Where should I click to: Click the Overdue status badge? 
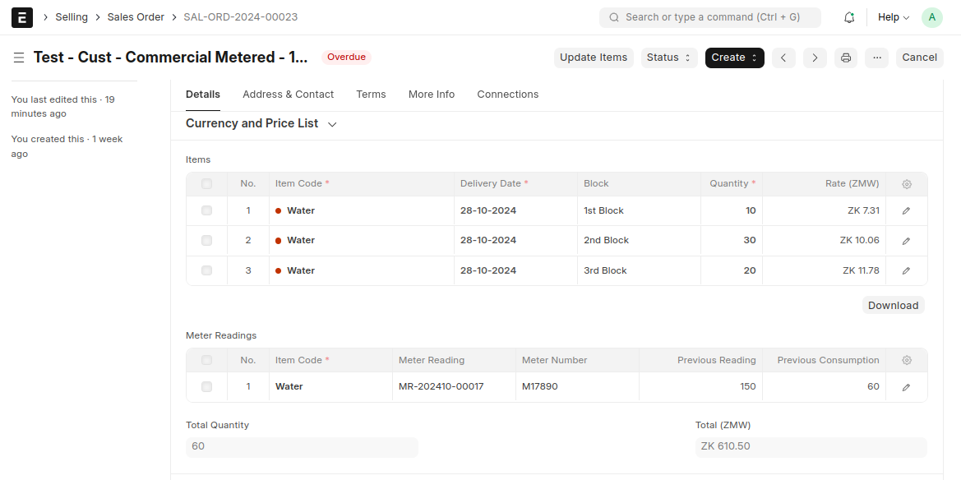click(346, 58)
